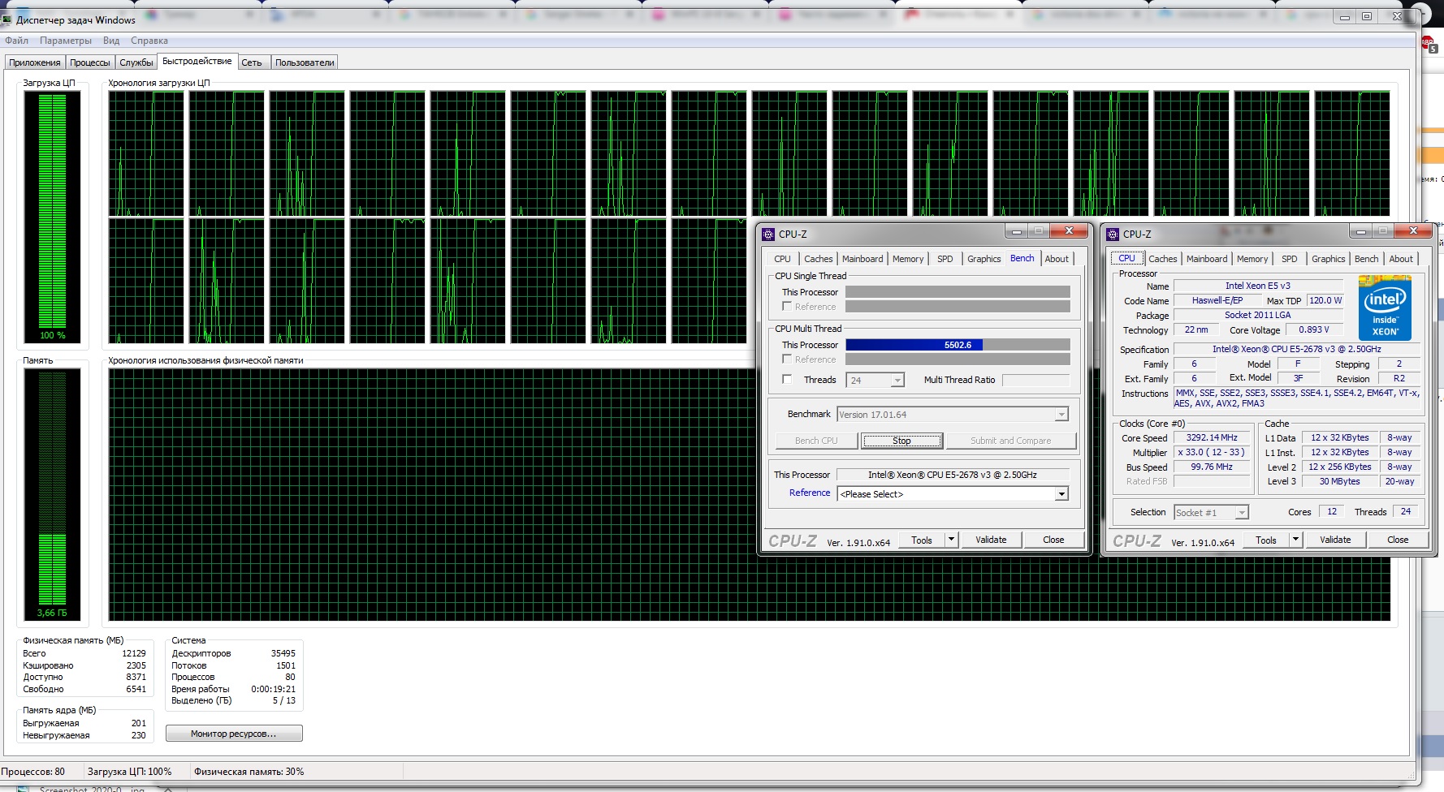Screen dimensions: 1444x792
Task: Open the Caches tab in the CPU-Z processor info window
Action: click(x=1162, y=259)
